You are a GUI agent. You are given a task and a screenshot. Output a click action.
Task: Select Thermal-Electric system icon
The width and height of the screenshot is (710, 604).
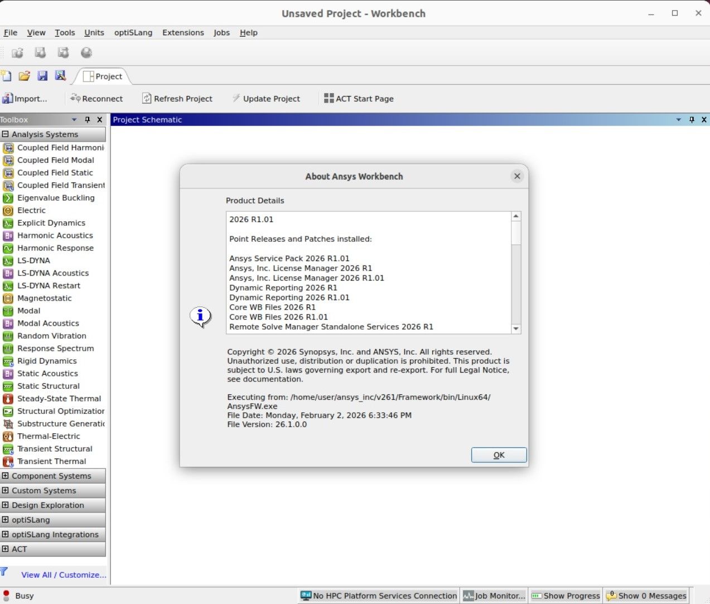(x=8, y=436)
